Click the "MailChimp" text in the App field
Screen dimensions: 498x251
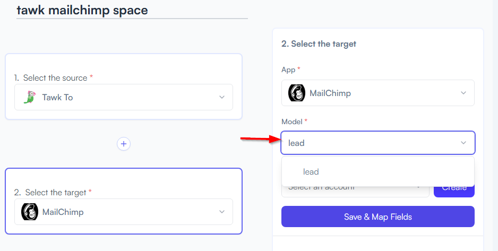coord(330,93)
